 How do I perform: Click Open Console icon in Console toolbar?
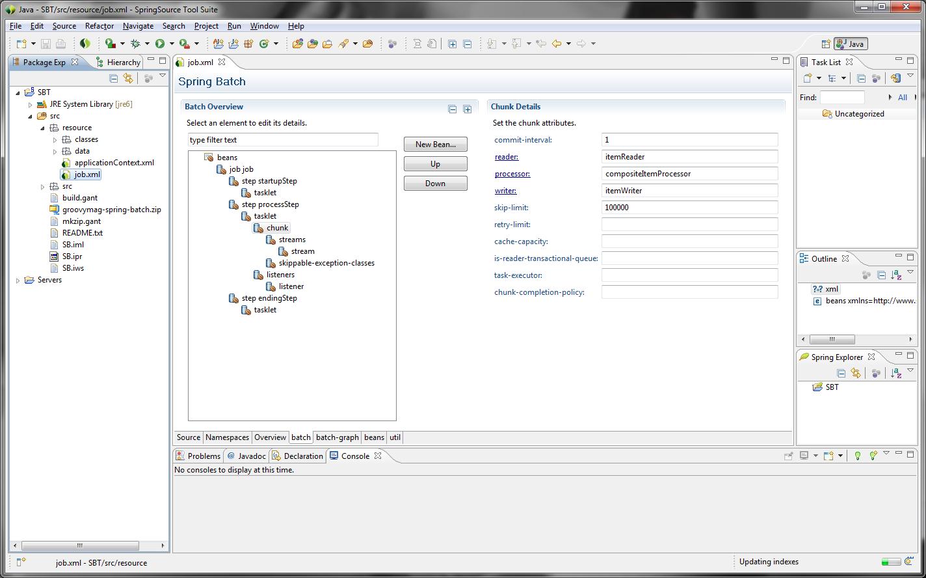pyautogui.click(x=828, y=456)
